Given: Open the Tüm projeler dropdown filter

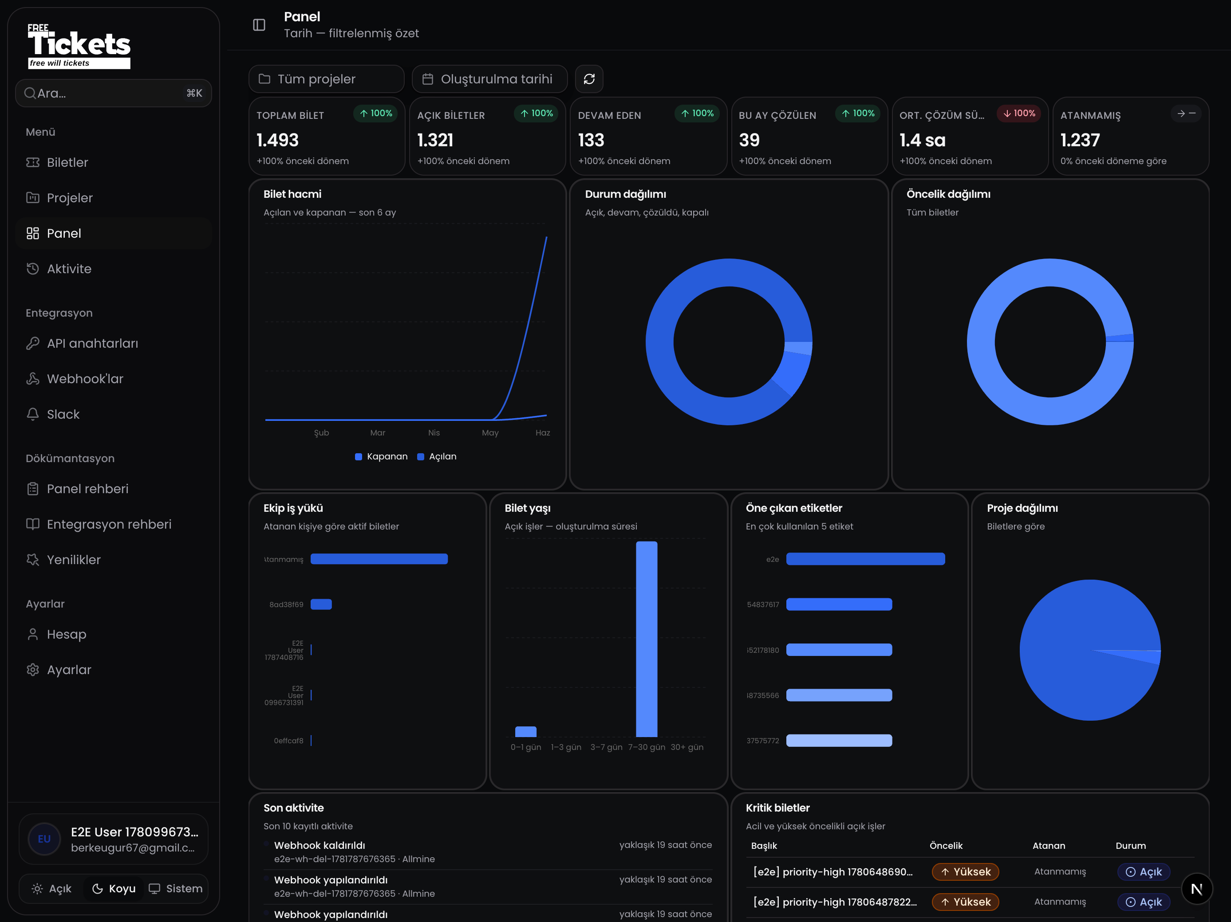Looking at the screenshot, I should (326, 79).
